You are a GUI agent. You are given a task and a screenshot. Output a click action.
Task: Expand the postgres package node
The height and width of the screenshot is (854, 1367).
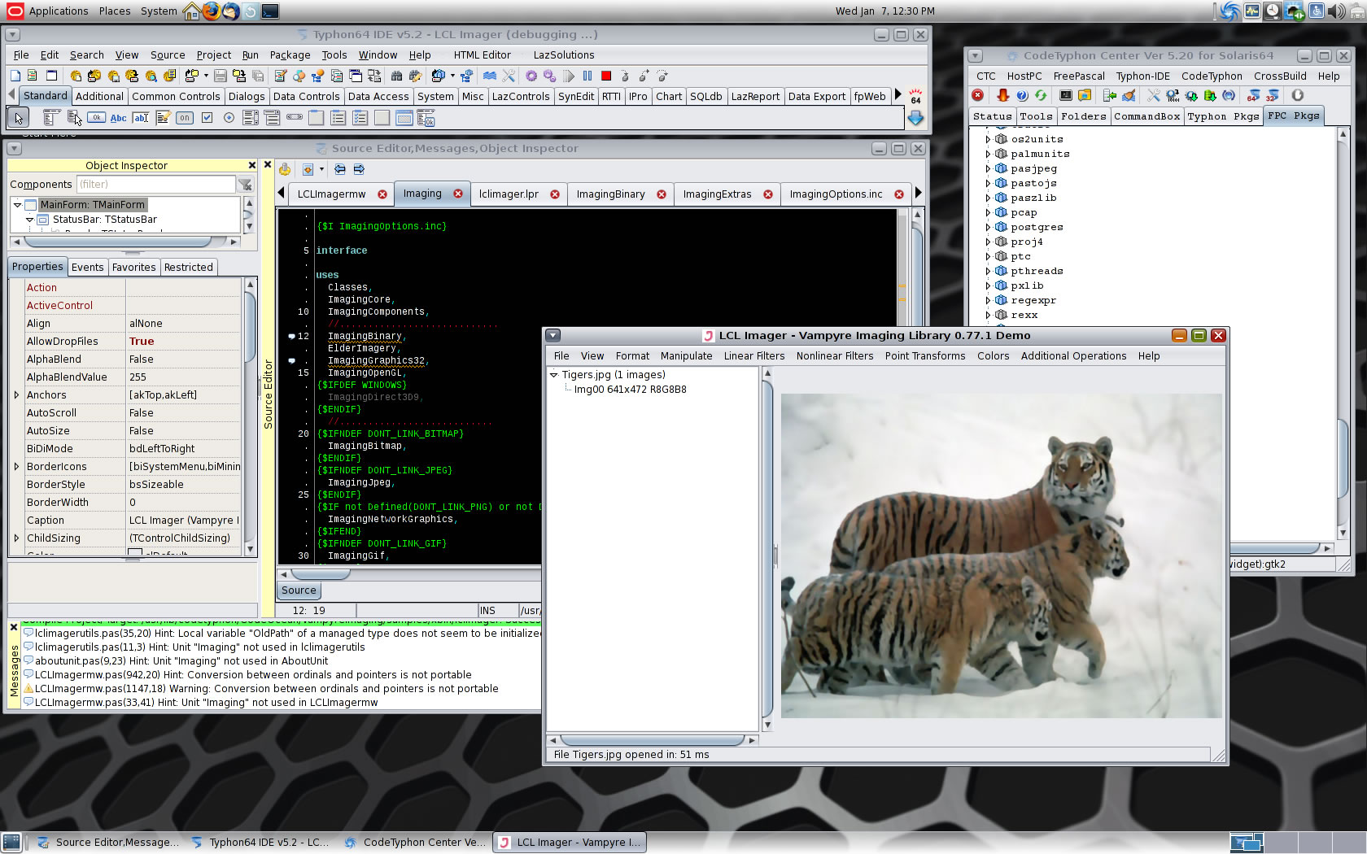point(988,227)
